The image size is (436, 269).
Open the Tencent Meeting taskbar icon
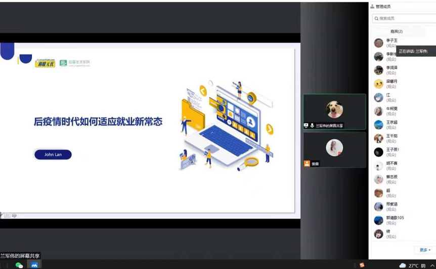tap(34, 265)
